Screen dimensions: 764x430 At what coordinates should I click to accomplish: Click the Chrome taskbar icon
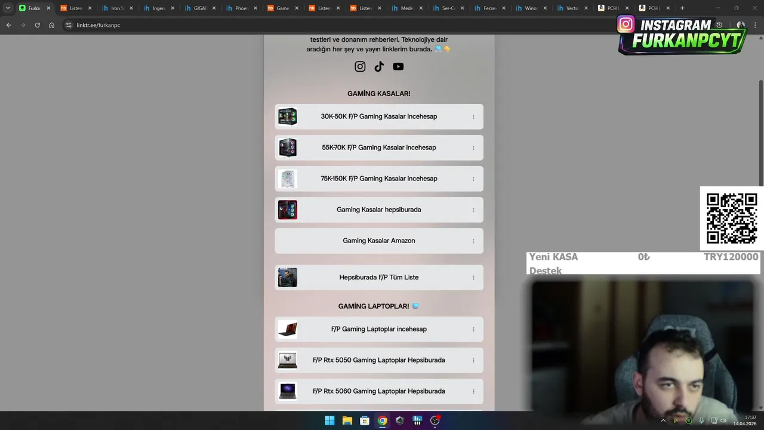pyautogui.click(x=382, y=420)
